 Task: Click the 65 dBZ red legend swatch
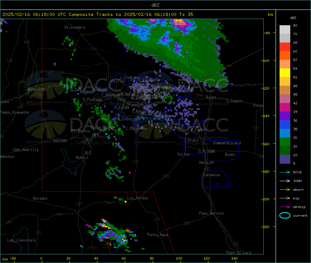tap(285, 47)
